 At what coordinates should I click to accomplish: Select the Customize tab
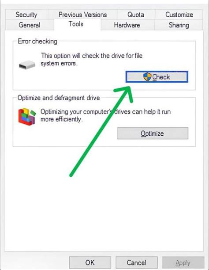point(179,15)
